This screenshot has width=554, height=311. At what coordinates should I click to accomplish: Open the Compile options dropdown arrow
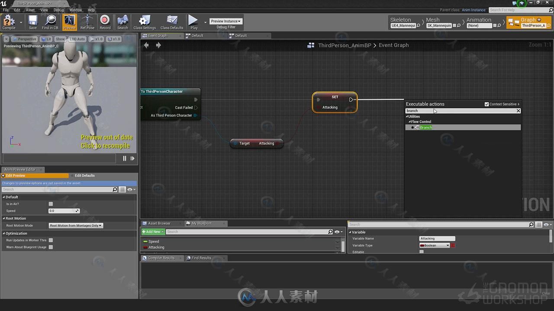click(21, 22)
